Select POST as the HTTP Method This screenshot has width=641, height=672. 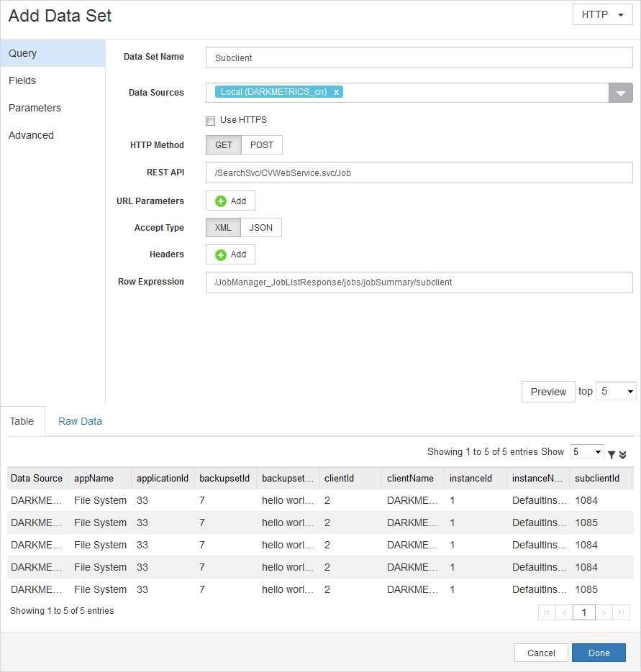[x=261, y=144]
